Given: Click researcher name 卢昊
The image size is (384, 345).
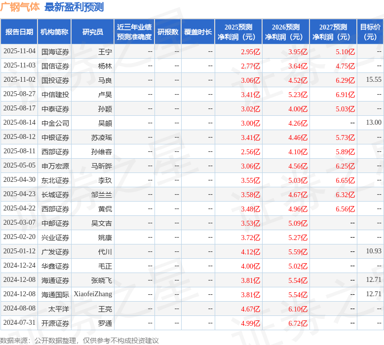Looking at the screenshot, I should tap(105, 95).
